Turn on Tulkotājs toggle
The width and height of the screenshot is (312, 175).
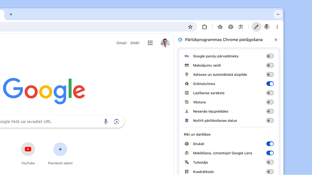point(270,162)
